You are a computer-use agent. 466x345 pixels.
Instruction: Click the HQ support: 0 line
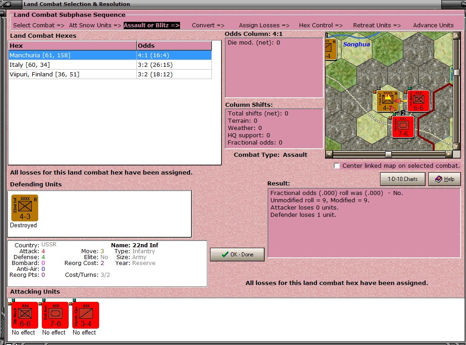[249, 135]
